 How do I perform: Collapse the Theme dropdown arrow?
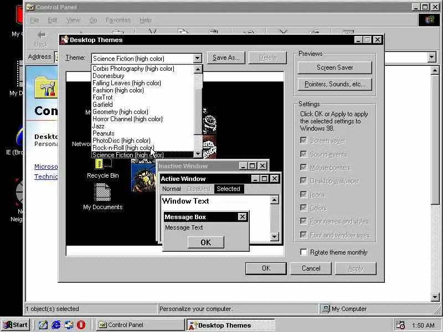tap(198, 59)
